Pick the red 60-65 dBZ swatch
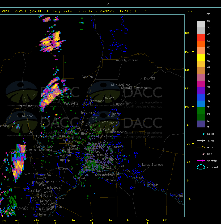221x224 pixels. [201, 38]
